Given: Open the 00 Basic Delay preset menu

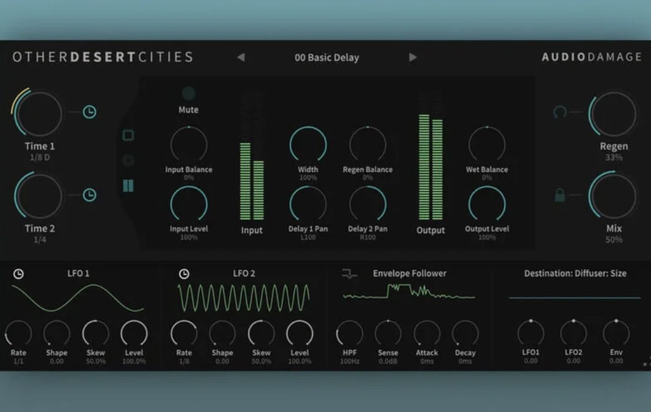Looking at the screenshot, I should (327, 58).
